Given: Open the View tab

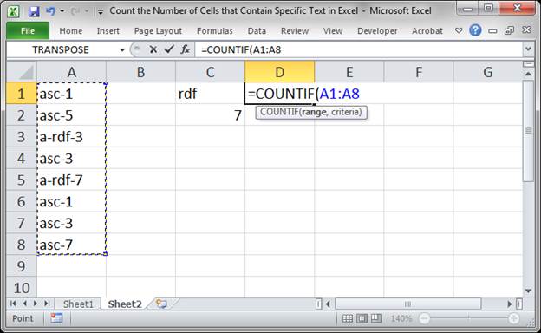Looking at the screenshot, I should 333,30.
